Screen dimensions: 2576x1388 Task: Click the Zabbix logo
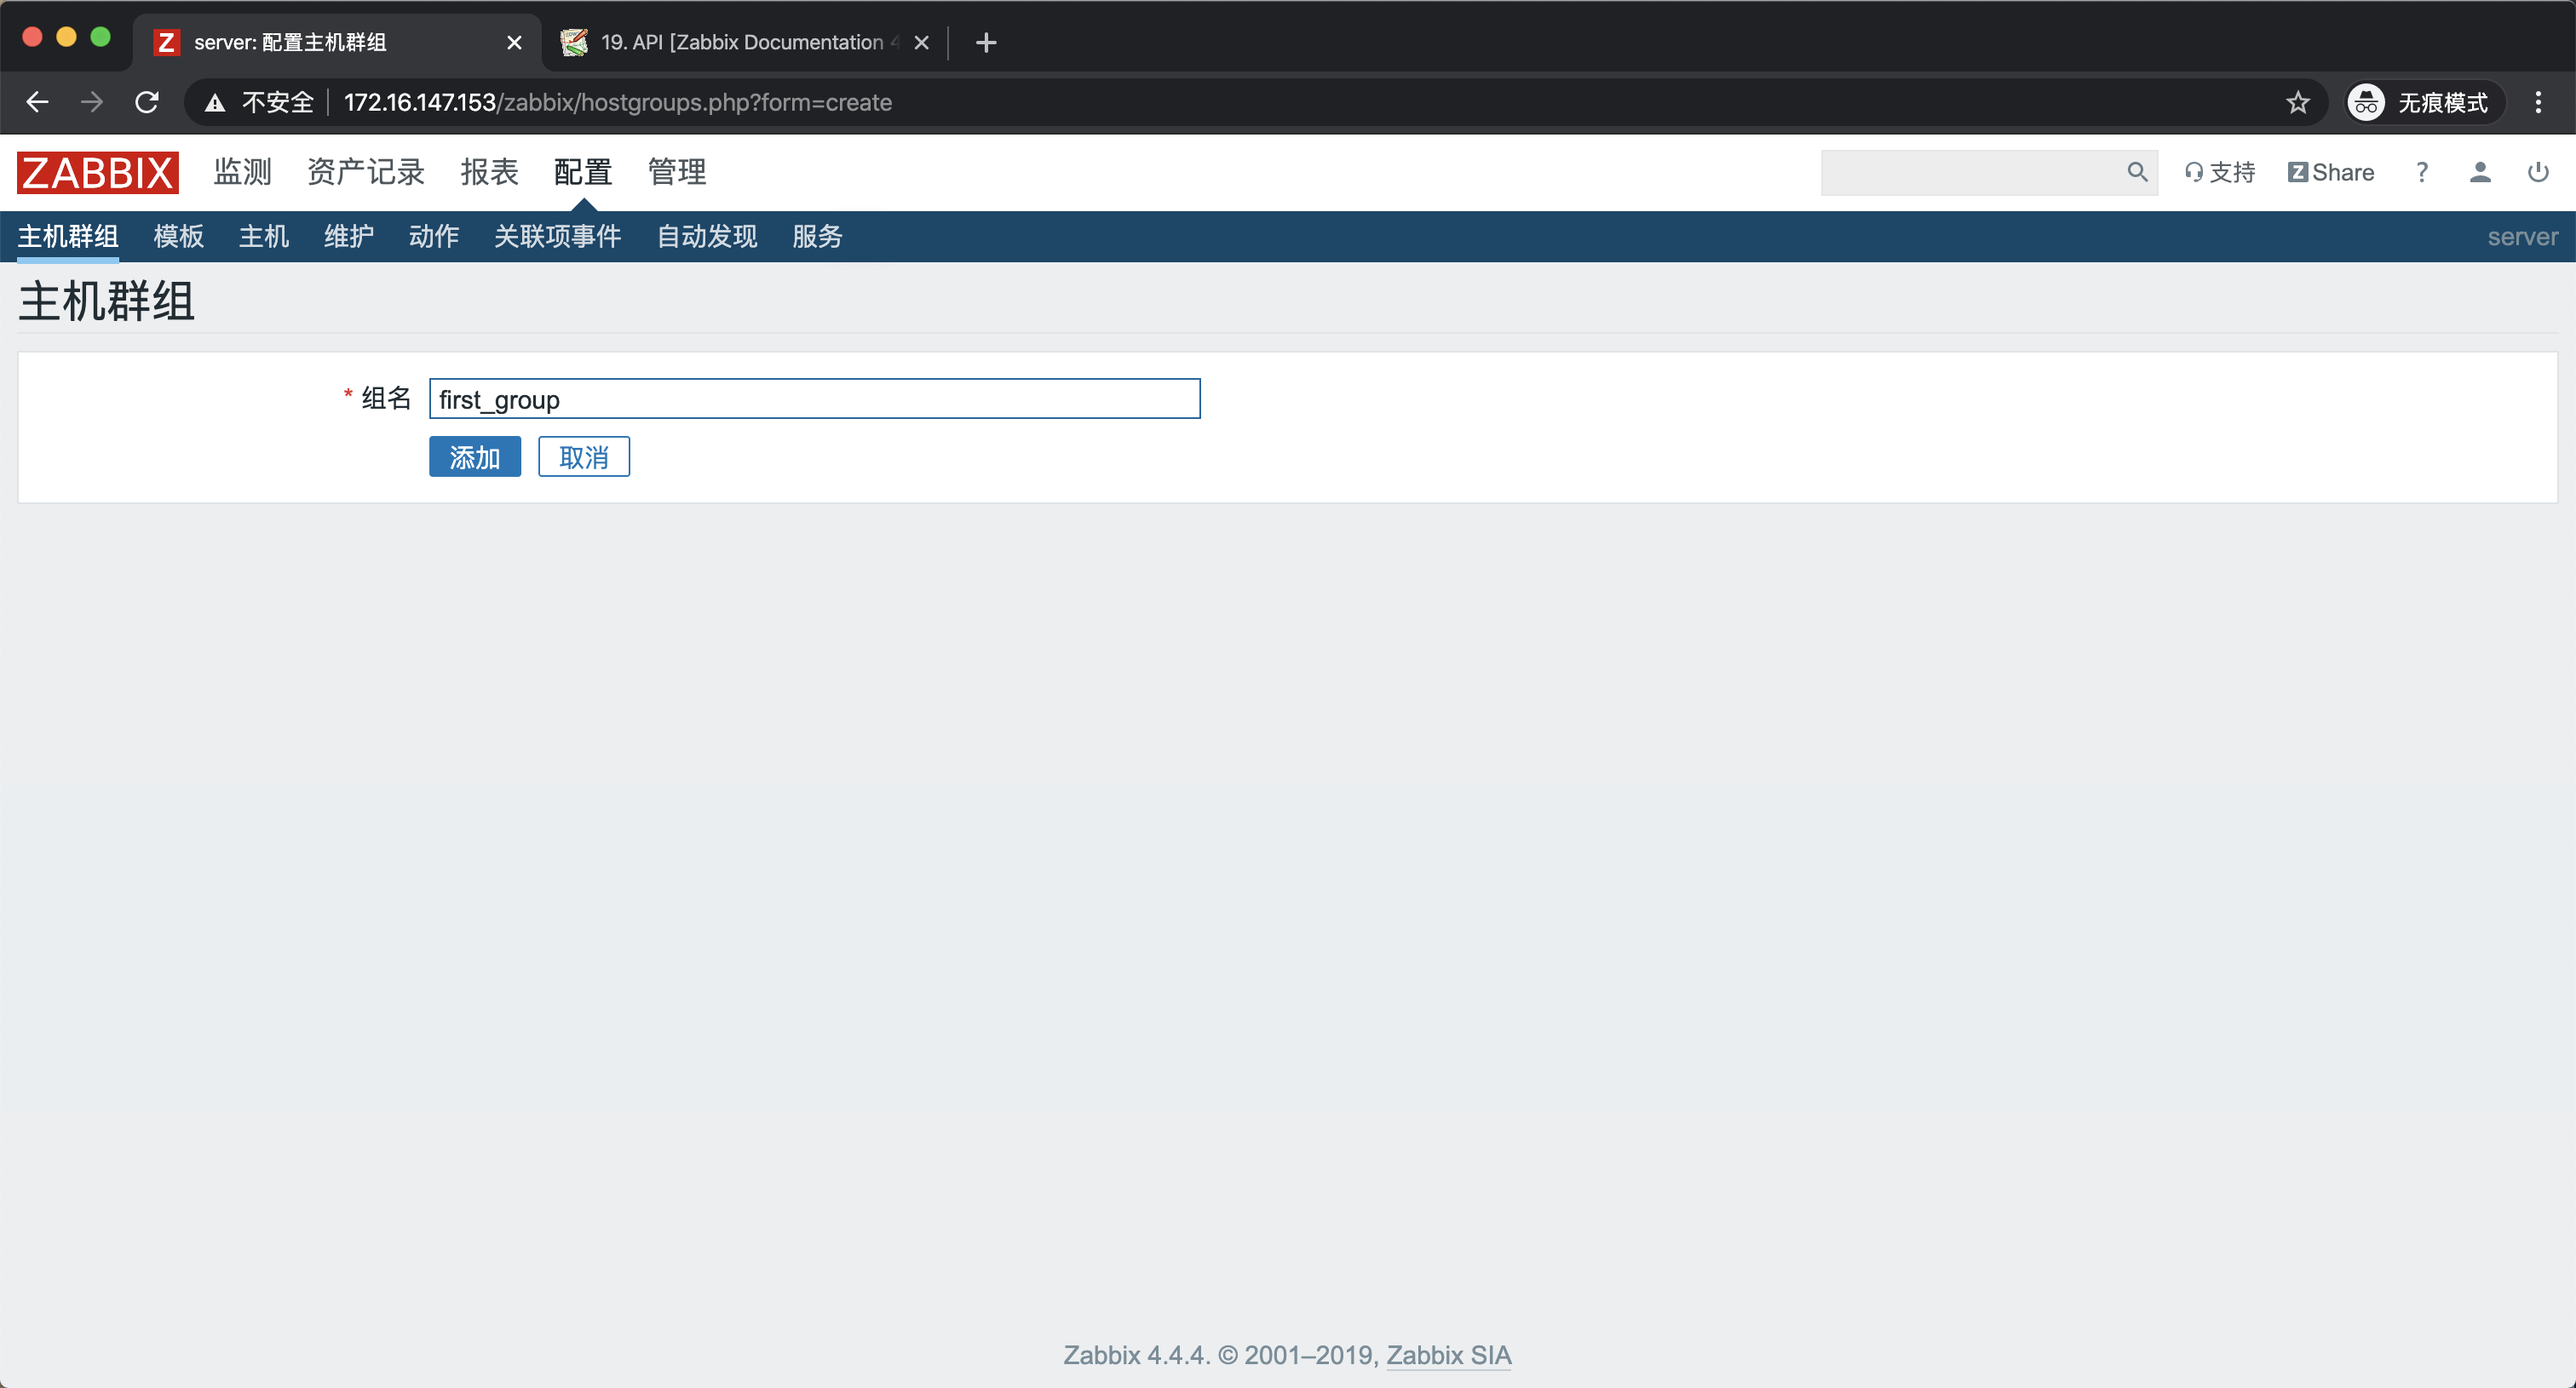click(97, 172)
